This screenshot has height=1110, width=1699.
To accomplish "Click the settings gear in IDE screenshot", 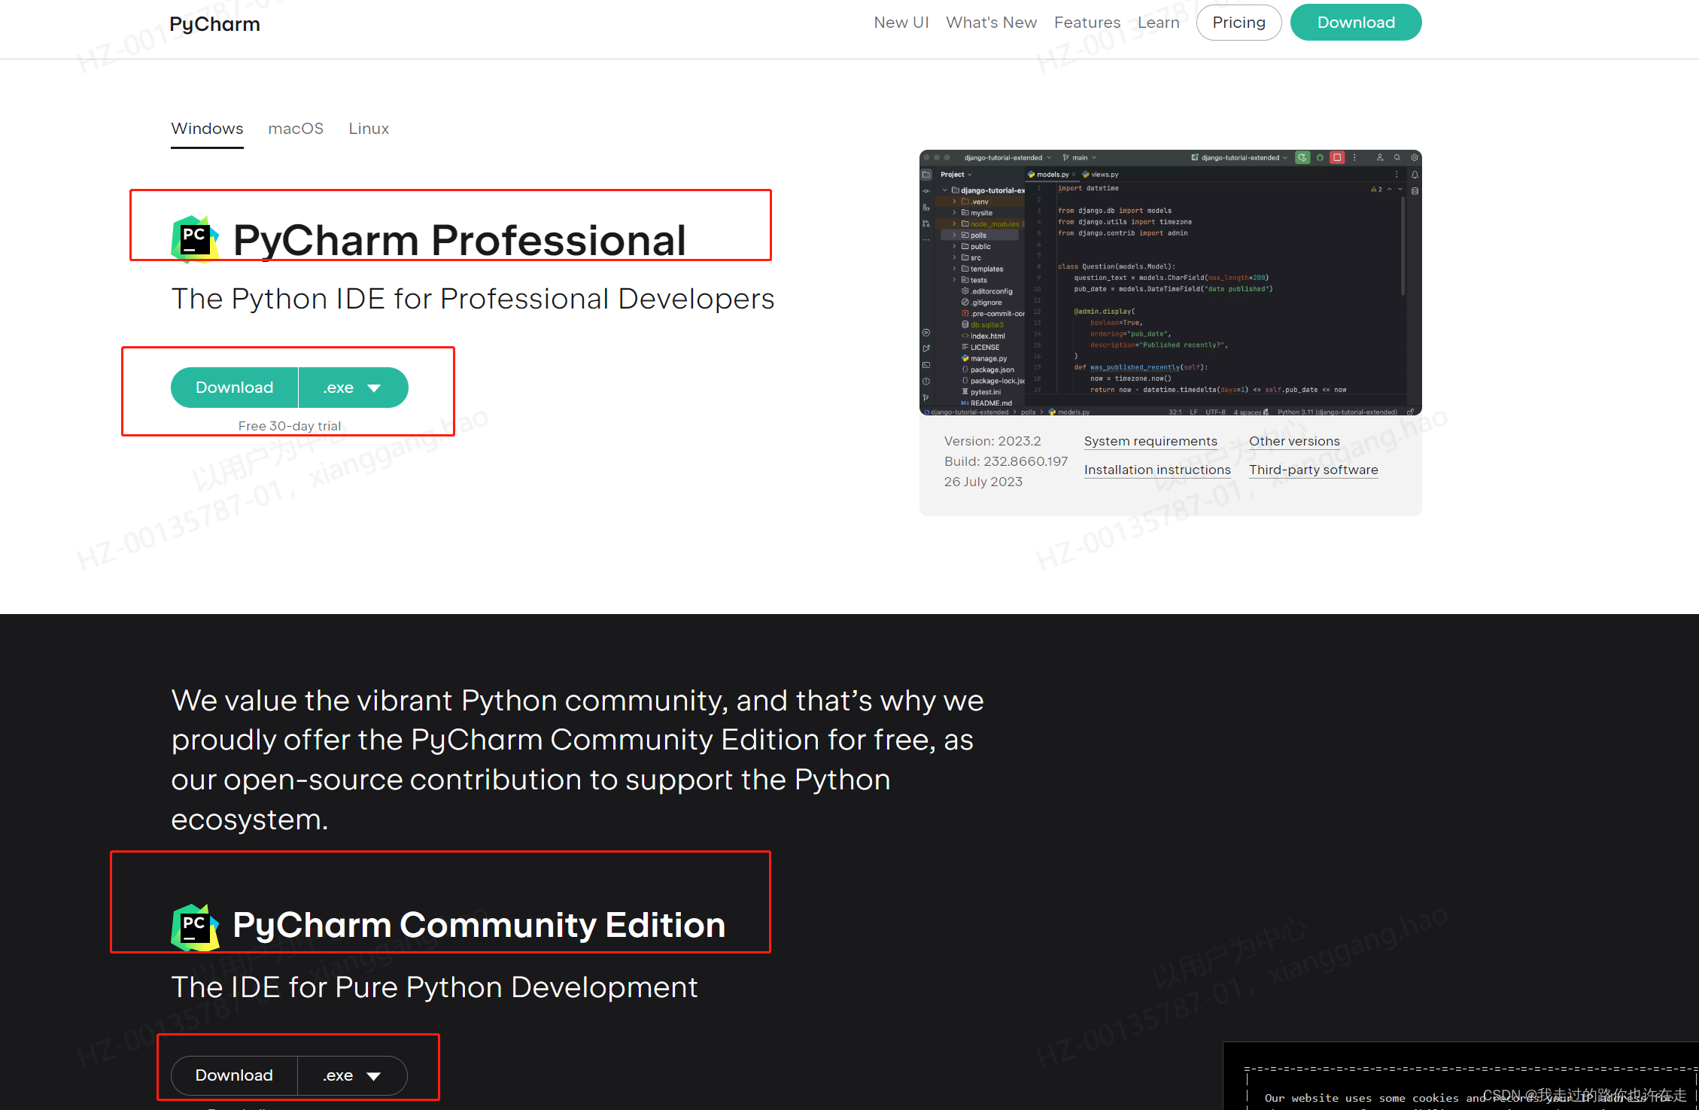I will click(x=1415, y=157).
